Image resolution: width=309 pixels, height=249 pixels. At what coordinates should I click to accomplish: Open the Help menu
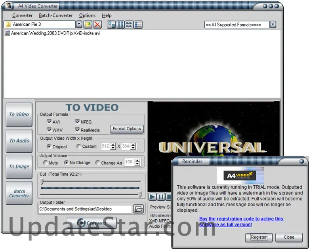tap(107, 15)
